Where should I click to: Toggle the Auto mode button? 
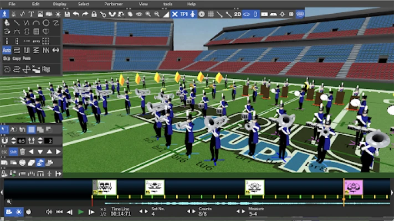pyautogui.click(x=7, y=50)
